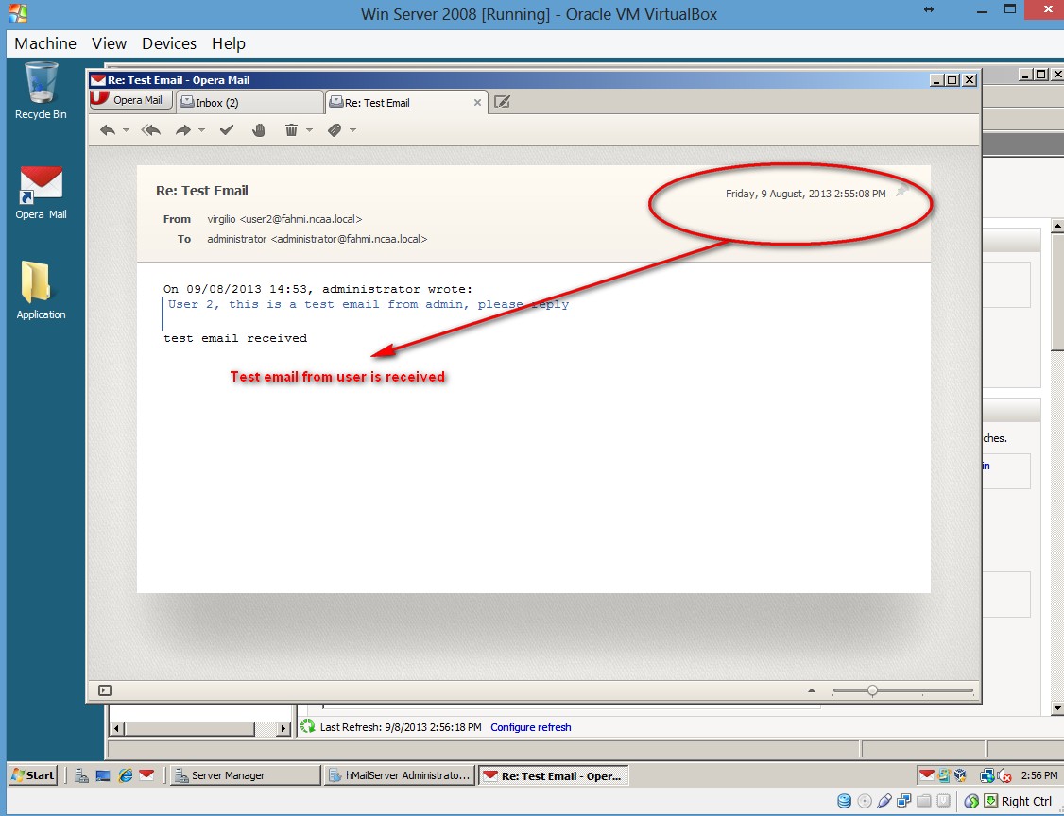Delete the email with the trash icon

coord(291,129)
